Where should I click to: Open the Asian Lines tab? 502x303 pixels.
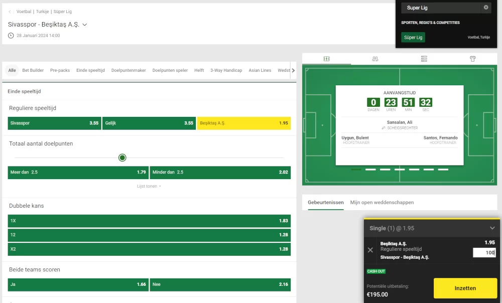pos(260,70)
